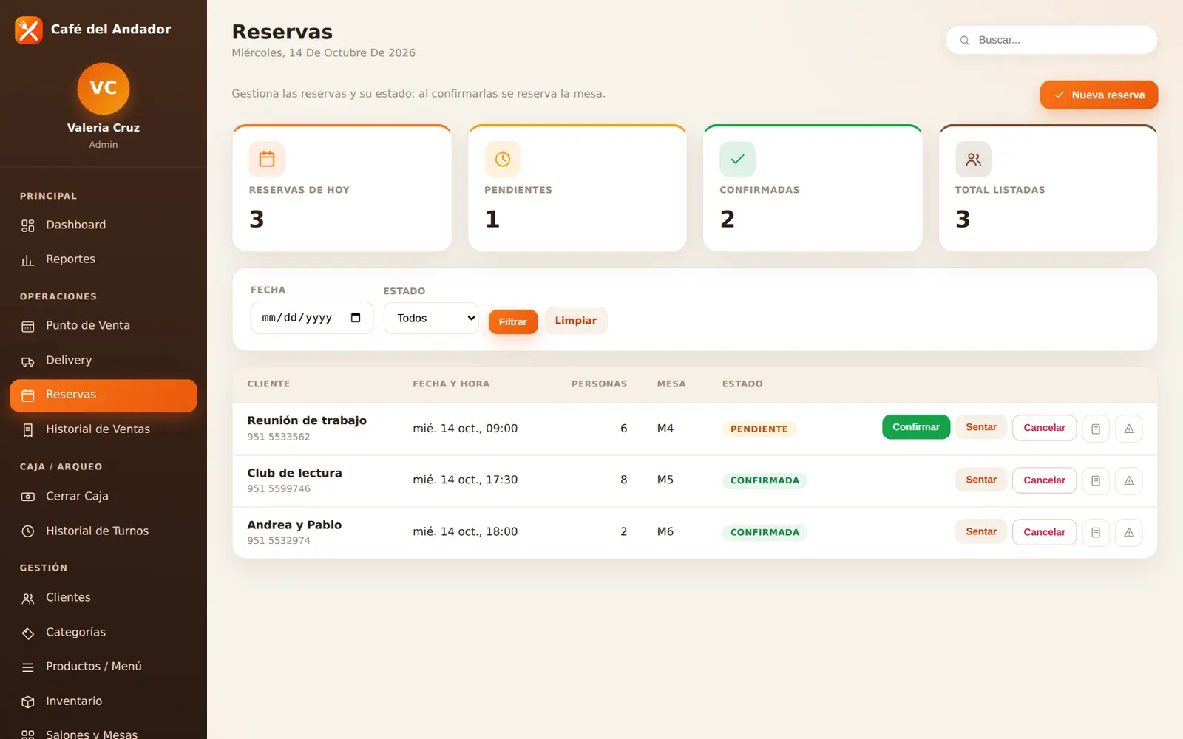The width and height of the screenshot is (1183, 739).
Task: Open the Delivery section
Action: 104,361
